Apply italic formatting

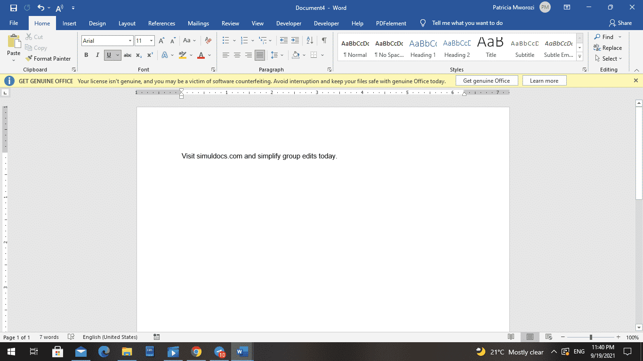coord(97,55)
